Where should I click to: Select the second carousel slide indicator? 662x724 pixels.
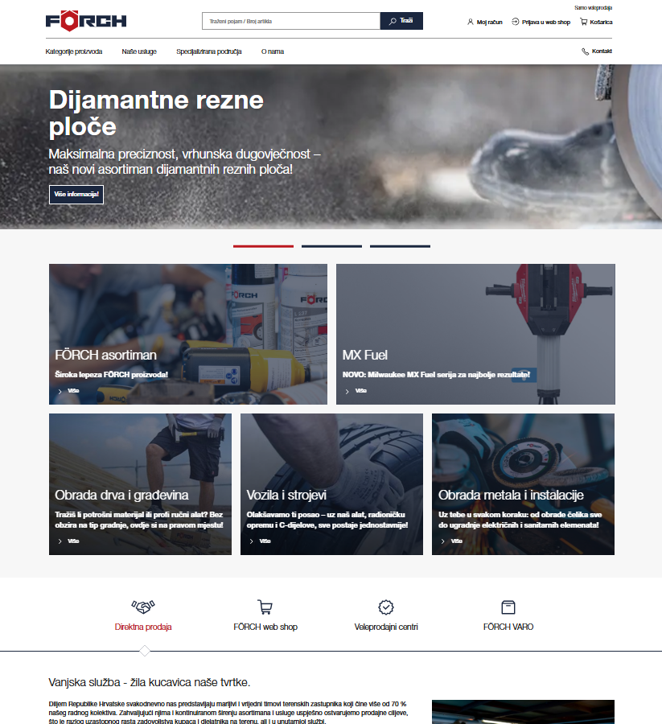coord(331,246)
